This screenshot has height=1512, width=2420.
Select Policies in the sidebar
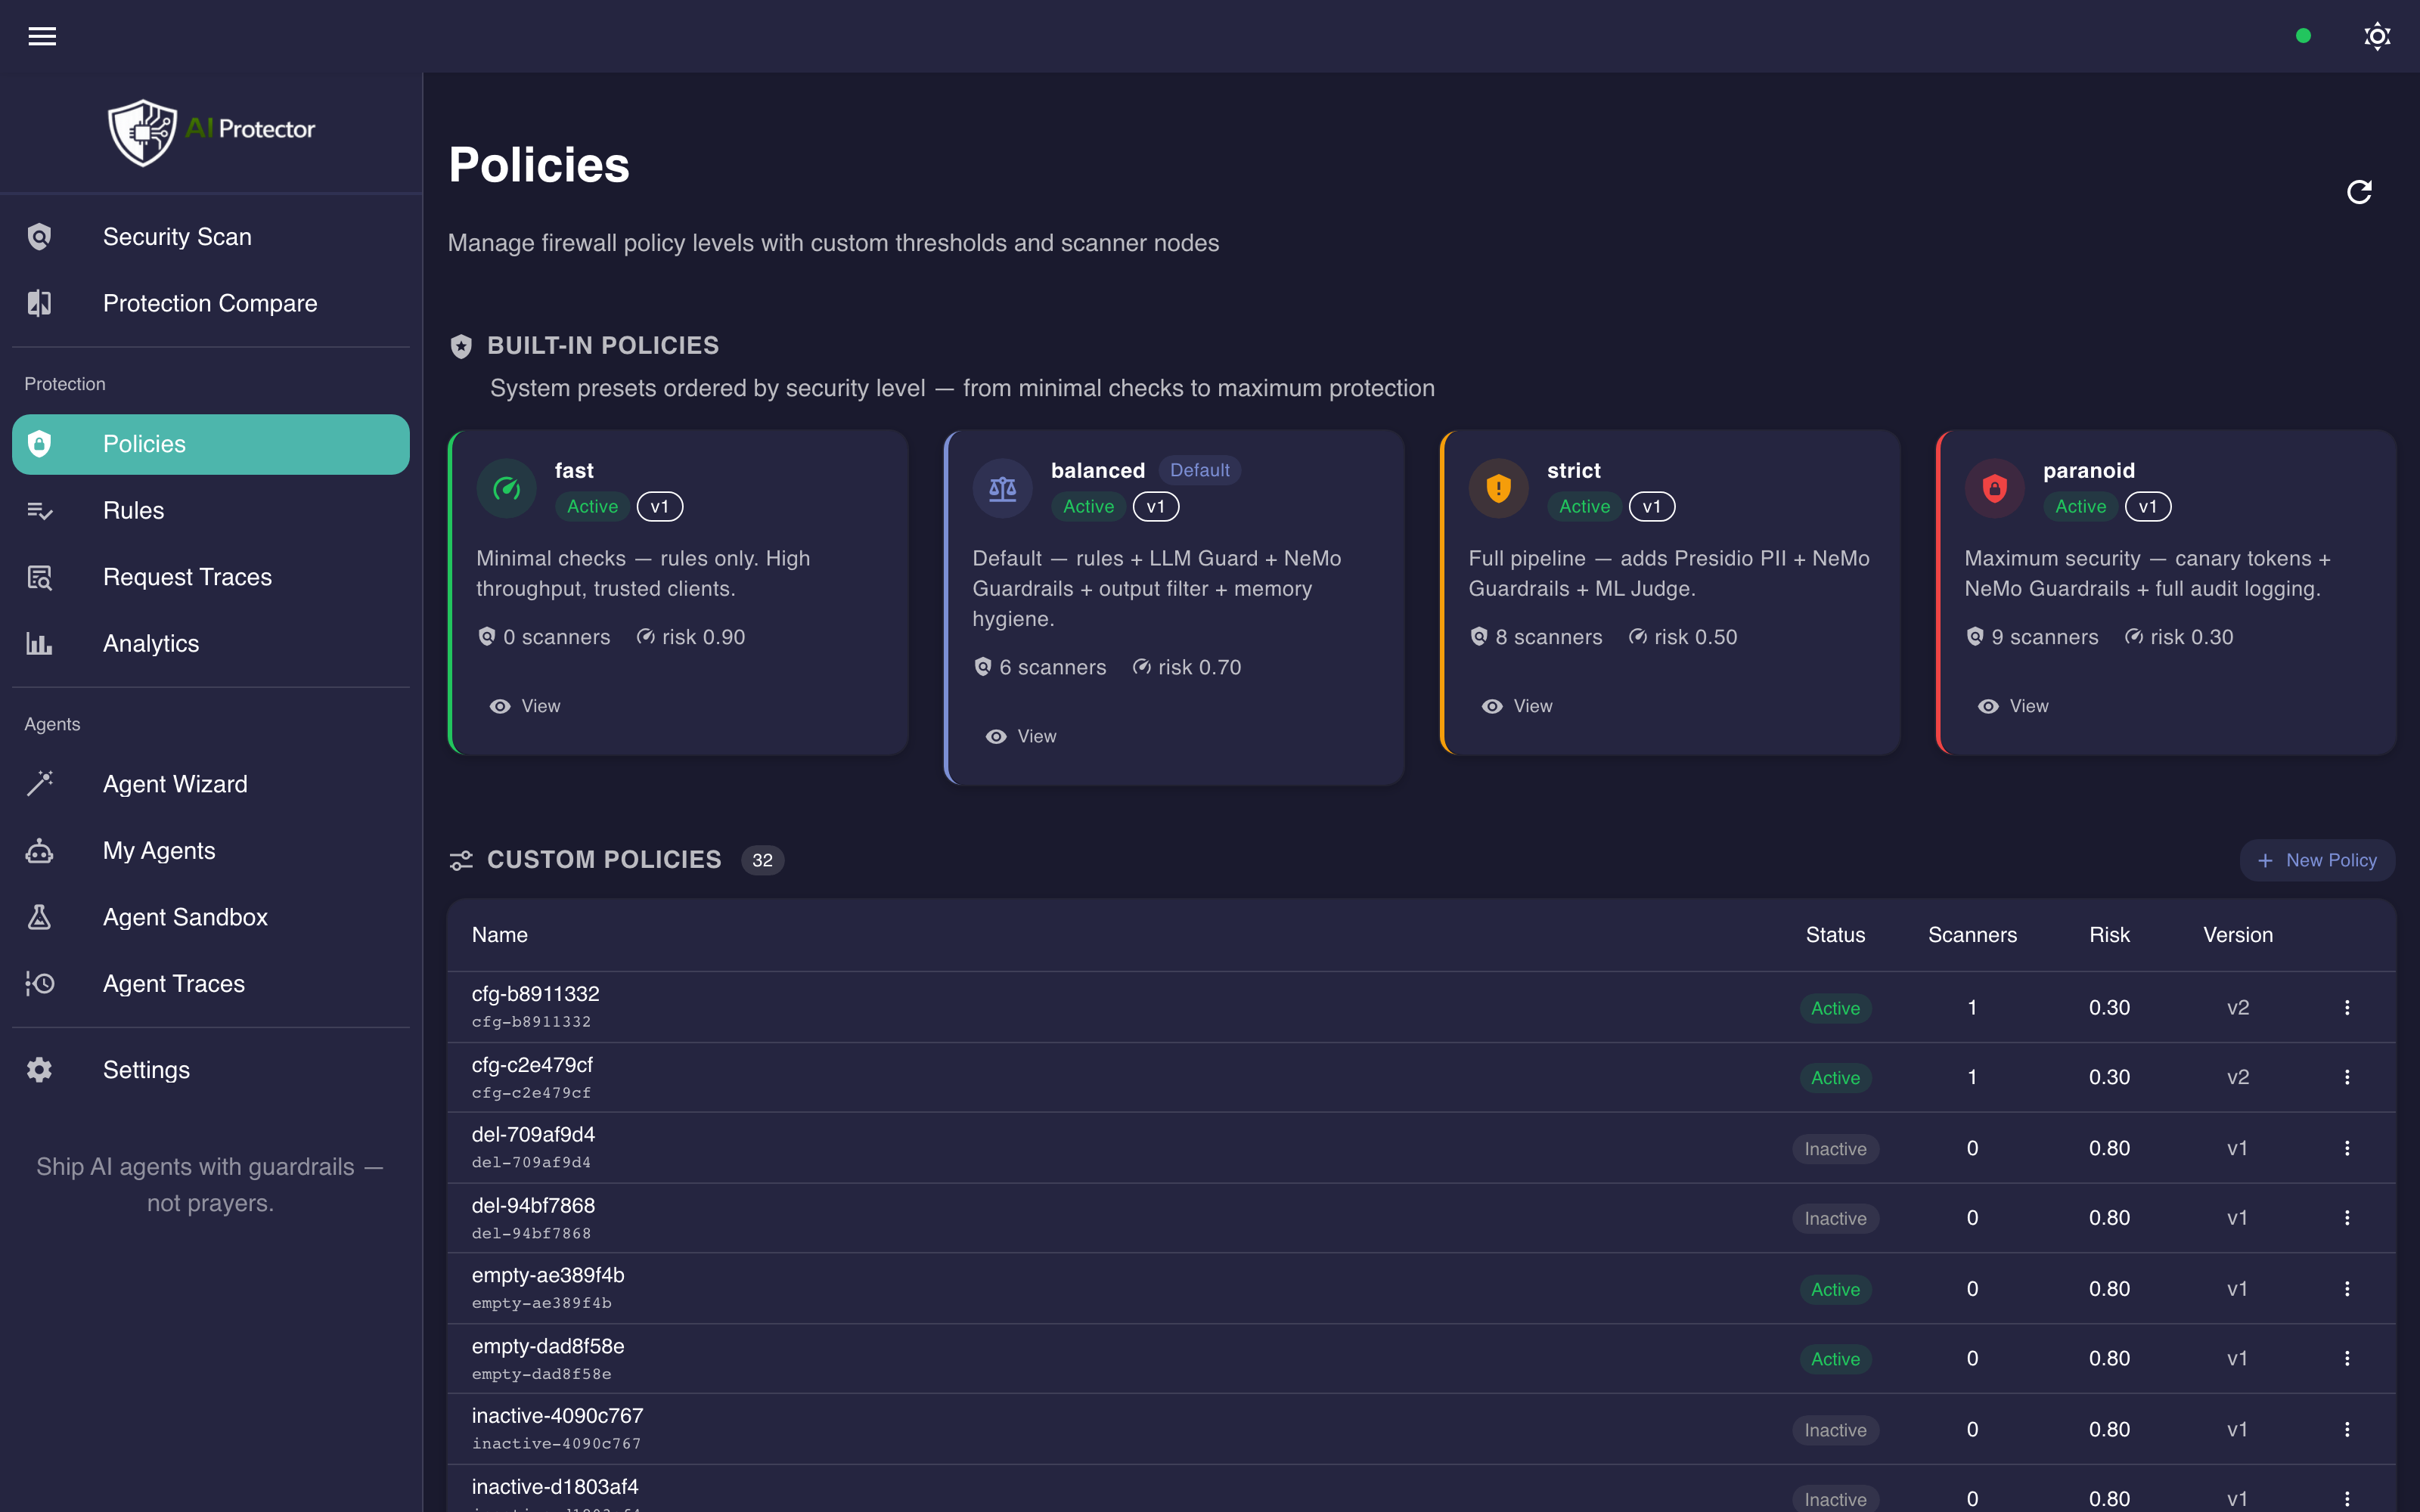[211, 444]
